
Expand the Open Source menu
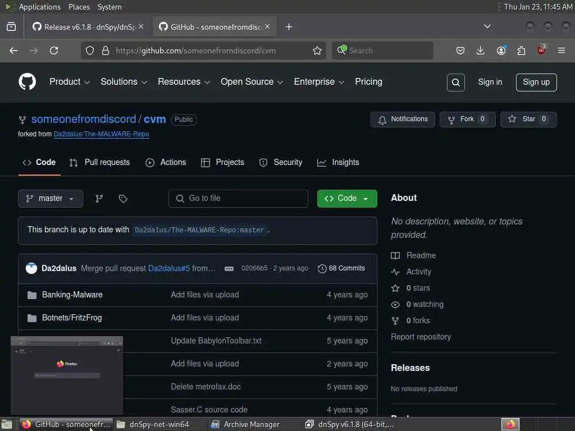point(252,82)
